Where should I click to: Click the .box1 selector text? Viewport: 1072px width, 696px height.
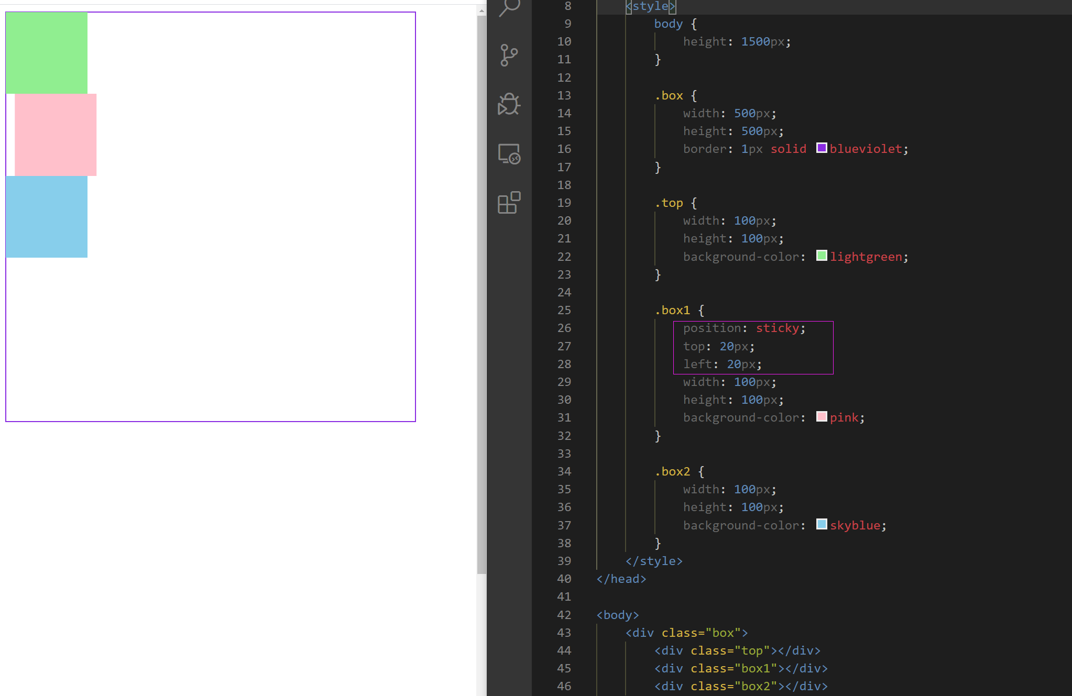[x=672, y=310]
